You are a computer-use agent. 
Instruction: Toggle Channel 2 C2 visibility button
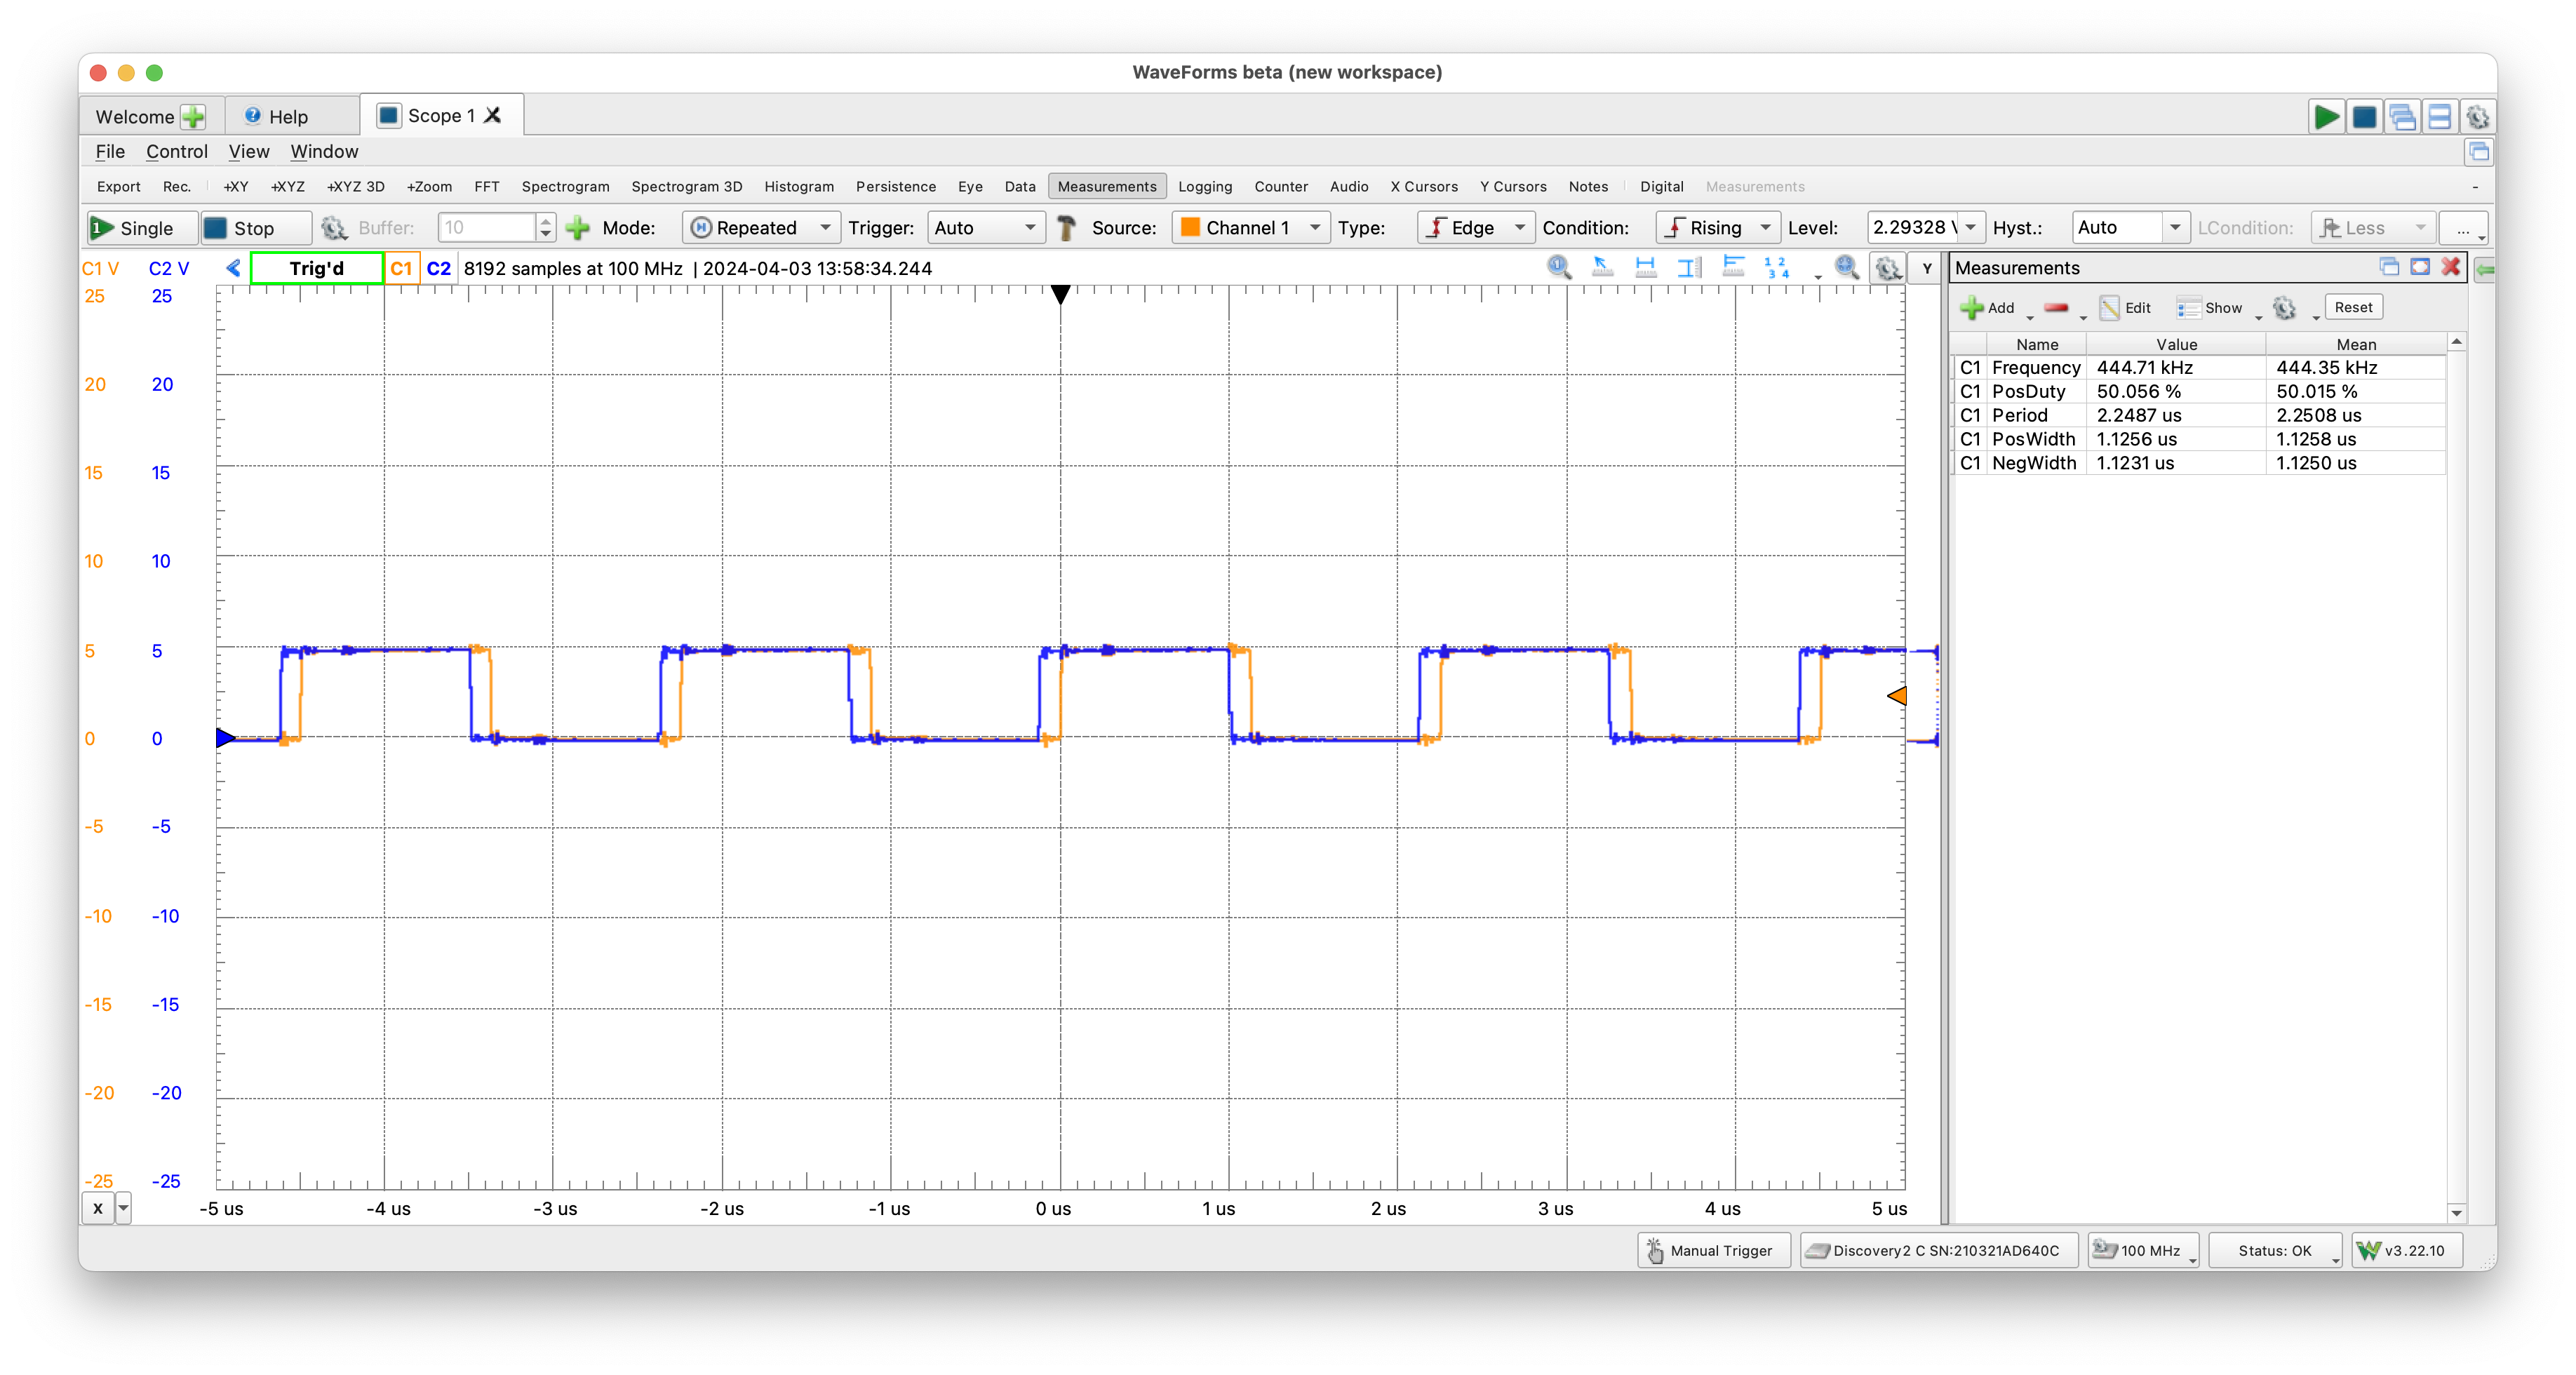point(438,268)
